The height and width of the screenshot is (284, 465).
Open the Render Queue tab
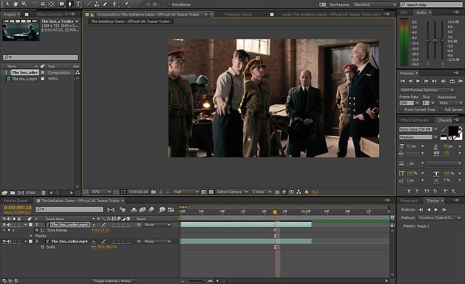click(15, 201)
